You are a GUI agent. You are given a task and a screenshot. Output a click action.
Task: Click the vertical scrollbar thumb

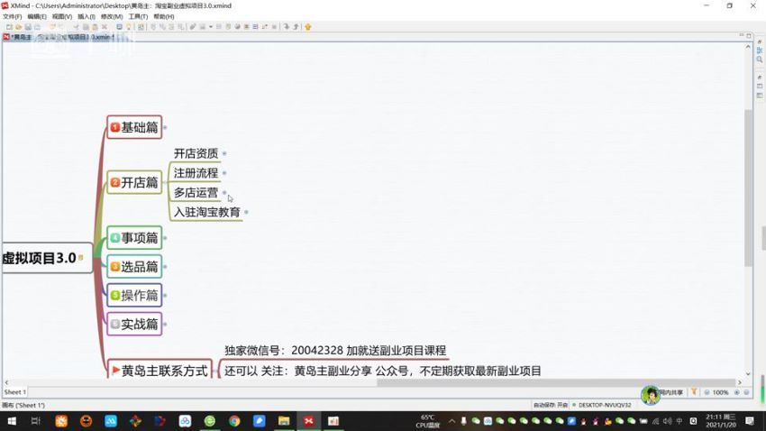point(748,188)
